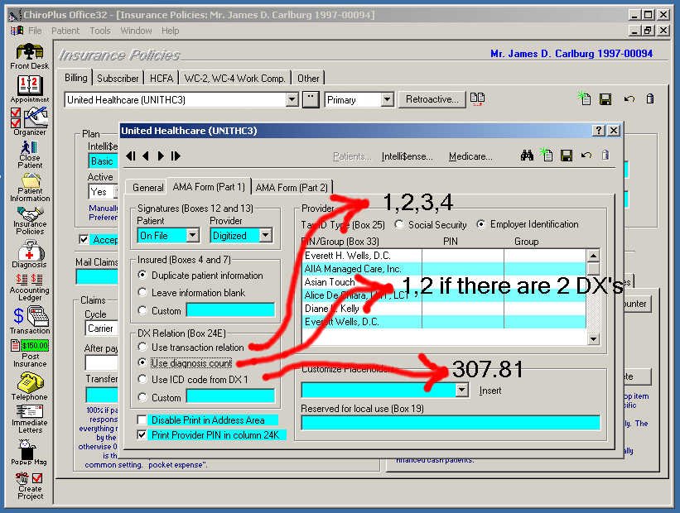
Task: Open the Telephone icon
Action: [30, 386]
